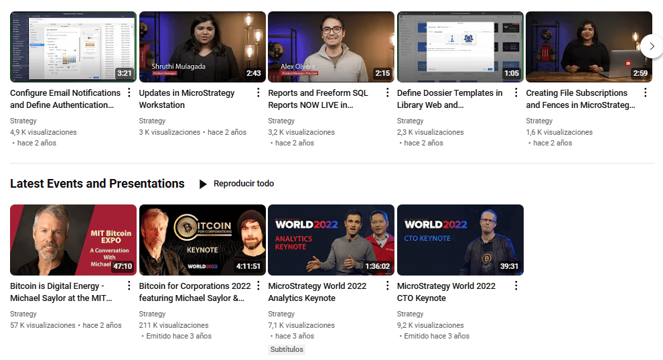This screenshot has height=360, width=663.
Task: Click 1,6 K visualizaciones text
Action: pyautogui.click(x=559, y=132)
